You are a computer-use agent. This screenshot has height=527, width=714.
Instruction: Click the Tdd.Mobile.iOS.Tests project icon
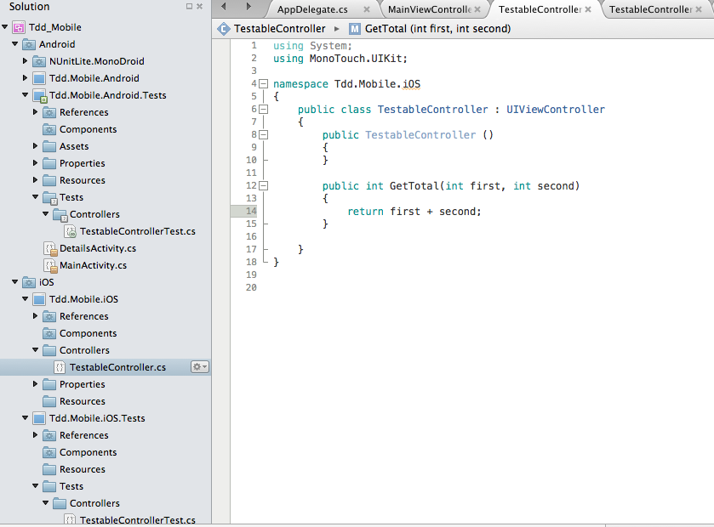pyautogui.click(x=39, y=418)
